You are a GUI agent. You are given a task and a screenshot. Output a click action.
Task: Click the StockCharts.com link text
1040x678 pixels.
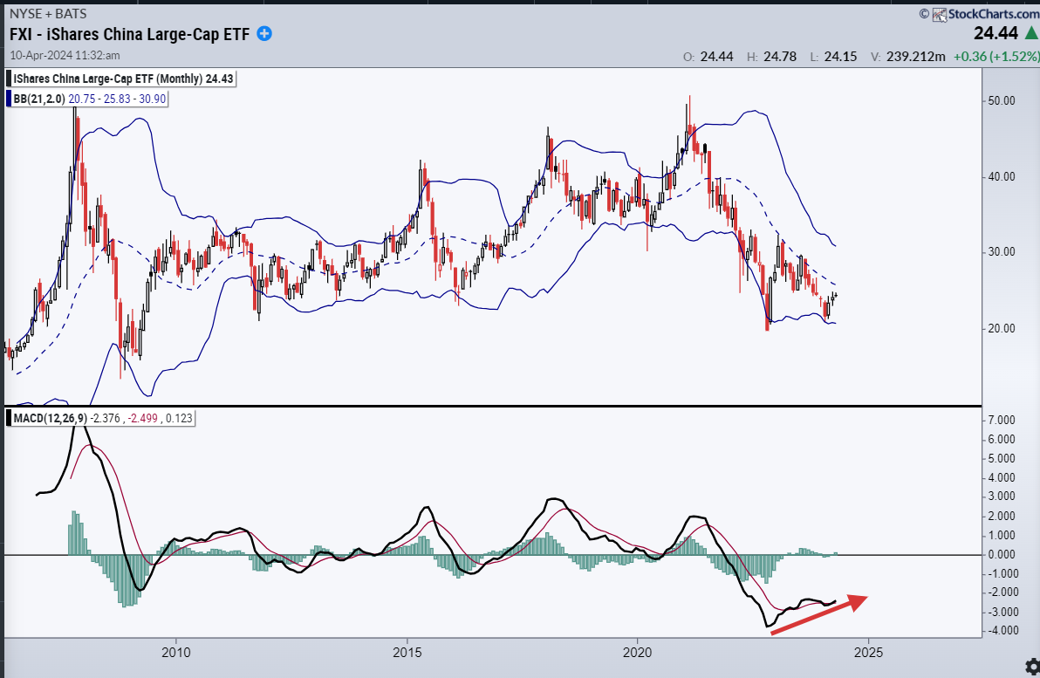(x=994, y=14)
